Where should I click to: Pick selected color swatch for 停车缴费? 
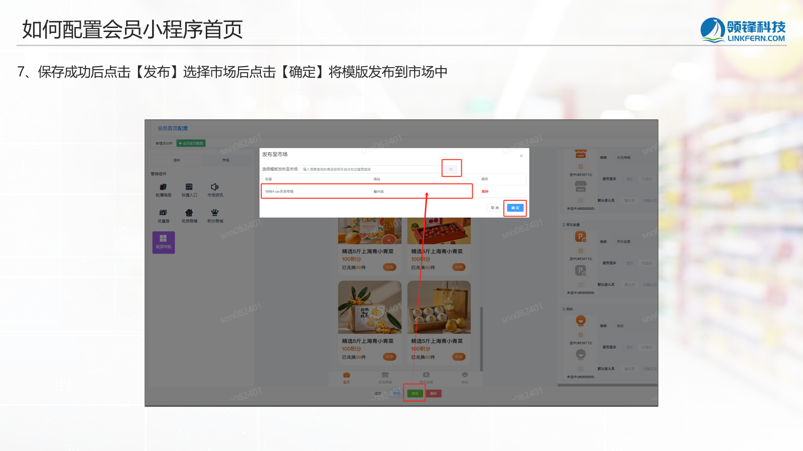581,251
